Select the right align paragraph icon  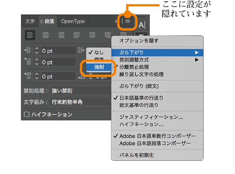click(x=61, y=35)
